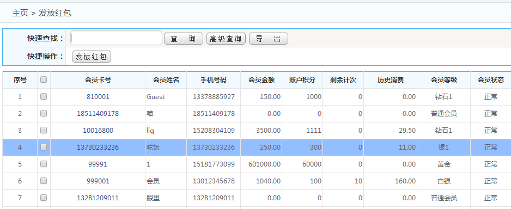
Task: Click the member level 白银
Action: coord(443,181)
